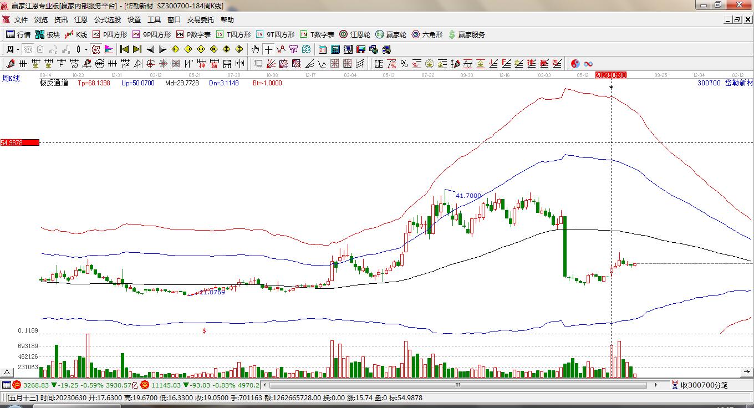
Task: Click the Shanghai index value 3268.83
Action: pos(36,385)
